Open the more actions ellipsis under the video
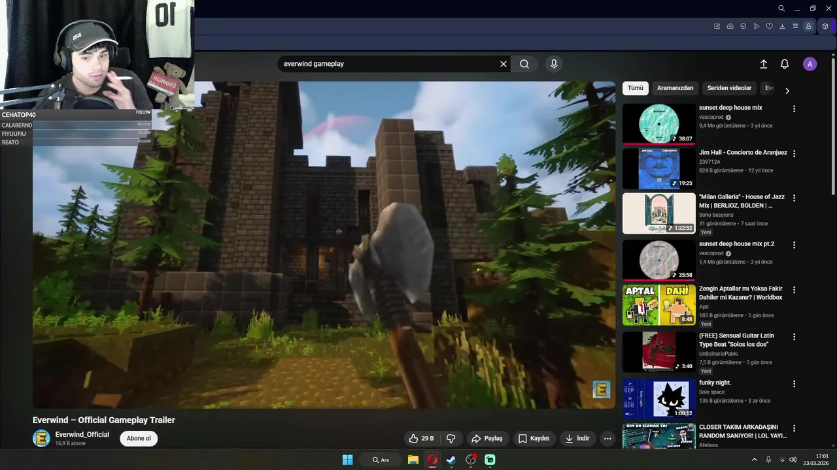This screenshot has height=470, width=837. pos(607,439)
